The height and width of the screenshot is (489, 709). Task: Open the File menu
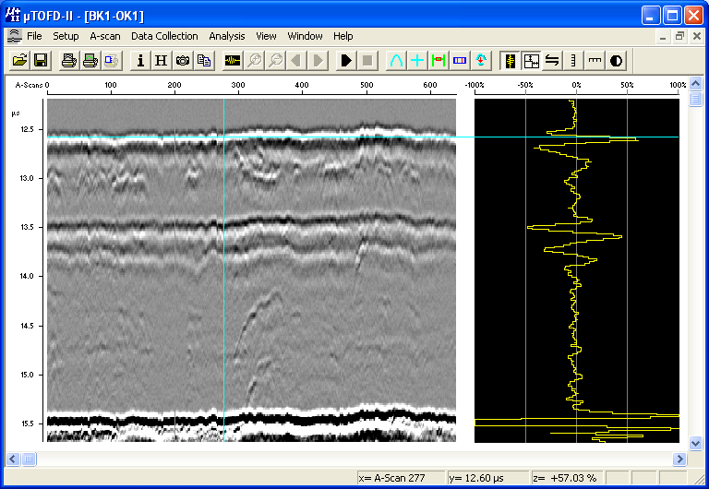click(x=34, y=36)
